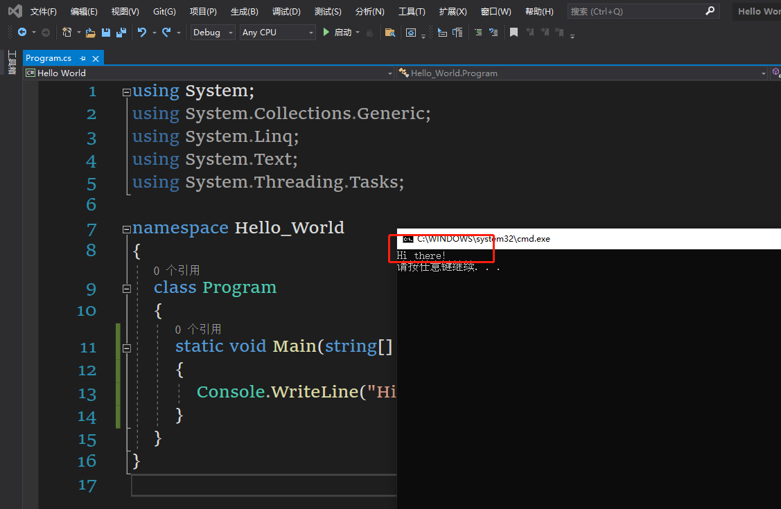781x509 pixels.
Task: Go to next bookmark icon
Action: [545, 33]
